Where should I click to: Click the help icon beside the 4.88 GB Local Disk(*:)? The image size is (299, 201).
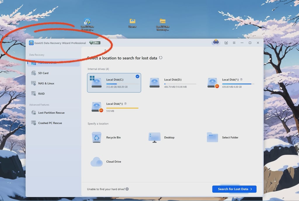[x=241, y=80]
